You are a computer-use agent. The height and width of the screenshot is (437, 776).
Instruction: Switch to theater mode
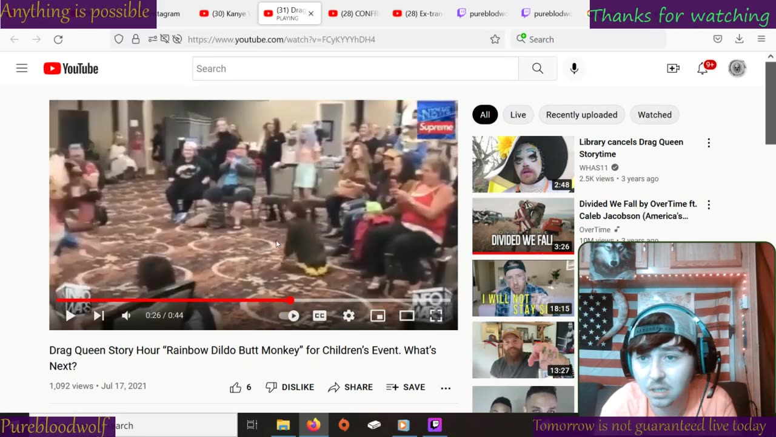[407, 316]
